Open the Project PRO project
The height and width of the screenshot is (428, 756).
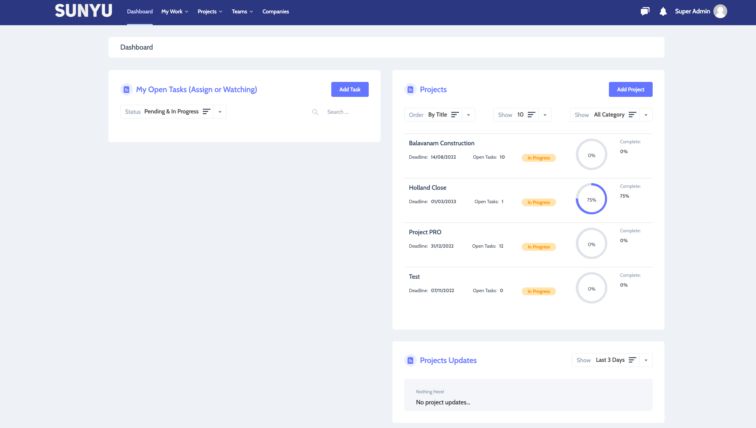pyautogui.click(x=425, y=232)
